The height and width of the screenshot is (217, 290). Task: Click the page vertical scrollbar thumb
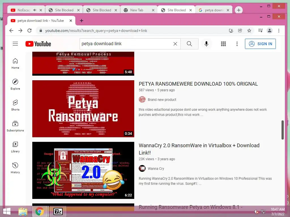click(x=282, y=130)
